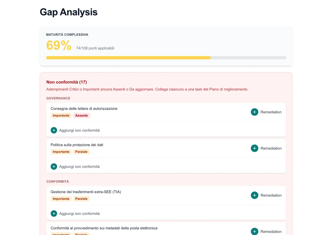This screenshot has width=335, height=235.
Task: Click 'Aggiungi non conformità' text under Consegna delle lettere
Action: [79, 130]
